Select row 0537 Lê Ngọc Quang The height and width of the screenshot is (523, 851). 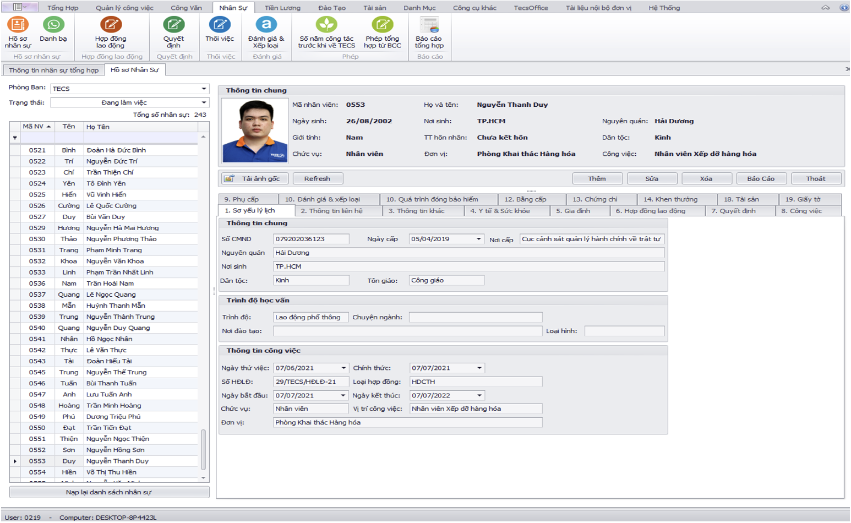click(105, 295)
